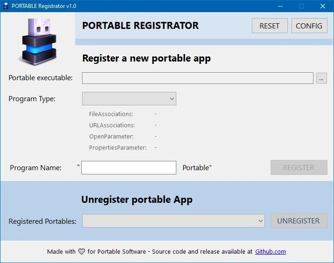Click the URLAssociations: label
The image size is (334, 263).
point(112,125)
